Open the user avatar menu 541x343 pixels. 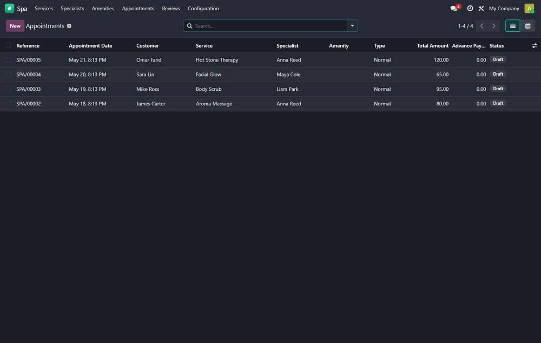(529, 8)
